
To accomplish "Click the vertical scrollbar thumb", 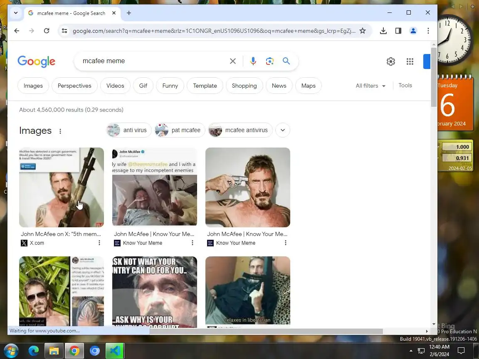I will point(434,77).
